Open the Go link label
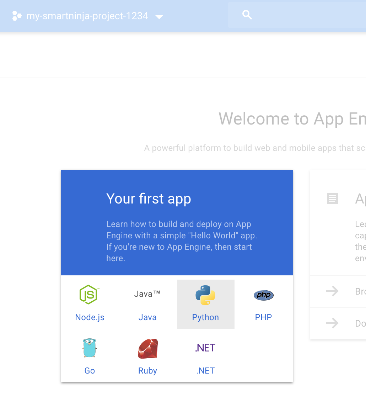 pos(90,371)
